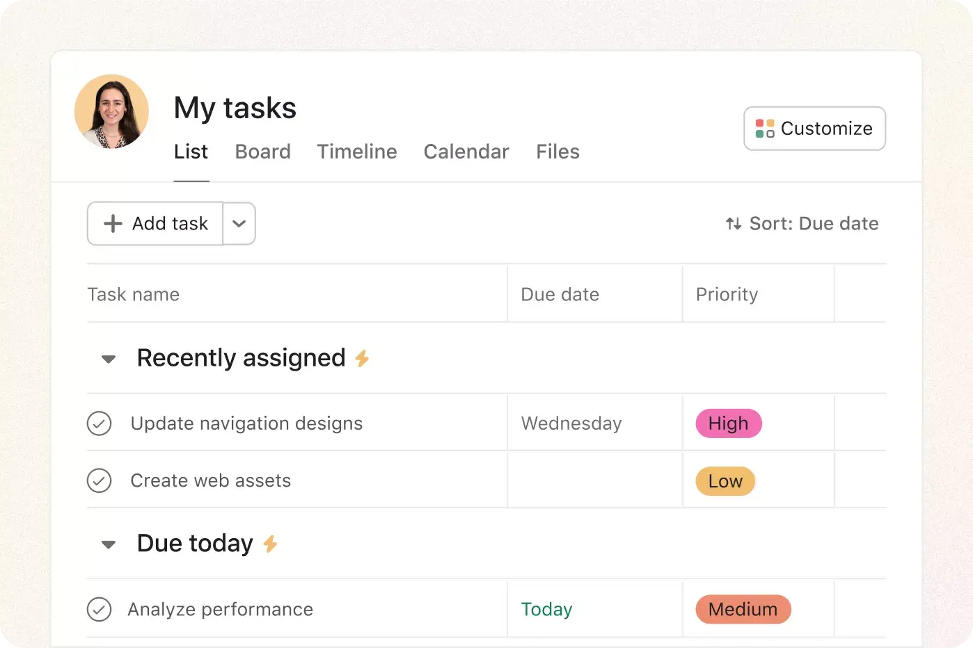Click the Customize button
Viewport: 973px width, 648px height.
814,128
